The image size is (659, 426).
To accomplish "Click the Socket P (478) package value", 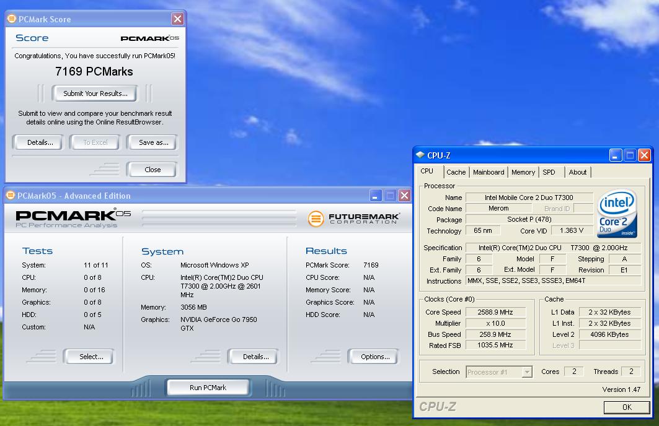I will 529,219.
